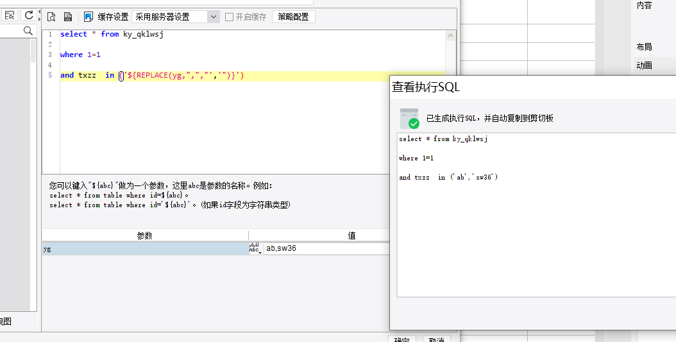
Task: Click the generated 'and txzz in' dialog line
Action: (448, 177)
